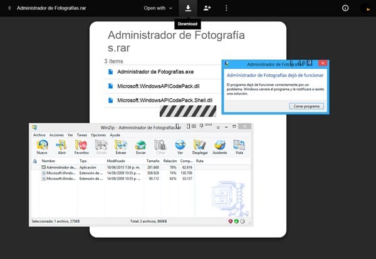Click the red shield icon in status bar

coord(231,221)
